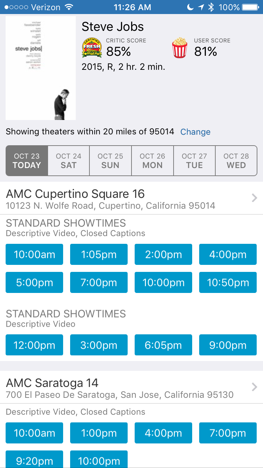Image resolution: width=263 pixels, height=468 pixels.
Task: Pick the 10:50pm showtime
Action: 228,282
